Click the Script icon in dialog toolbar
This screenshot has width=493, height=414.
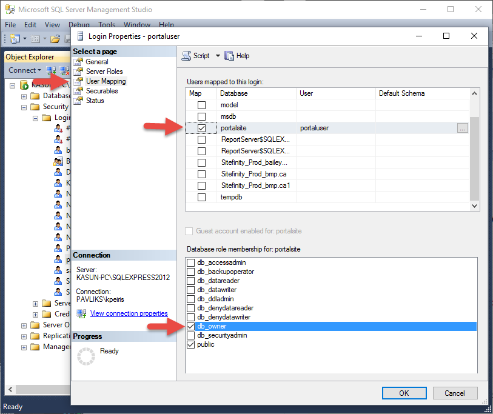tap(186, 56)
